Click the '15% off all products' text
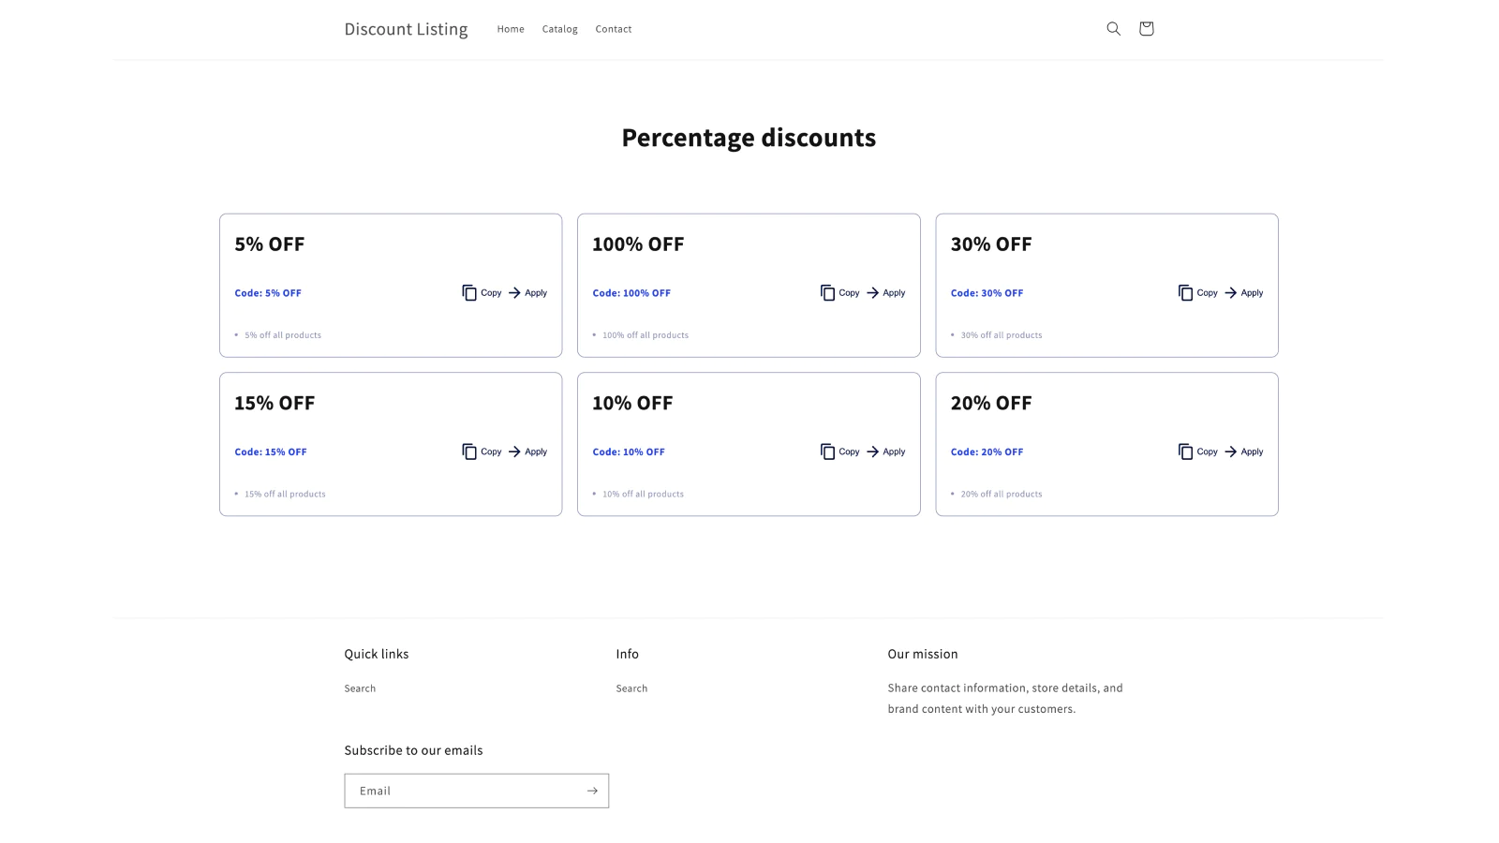The image size is (1499, 843). pos(285,494)
